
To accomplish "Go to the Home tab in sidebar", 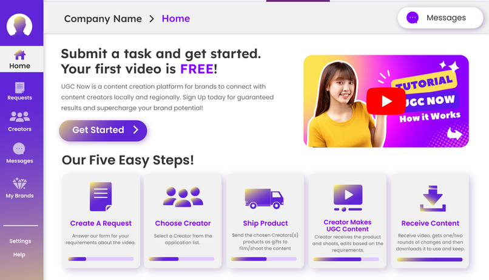I will (19, 59).
